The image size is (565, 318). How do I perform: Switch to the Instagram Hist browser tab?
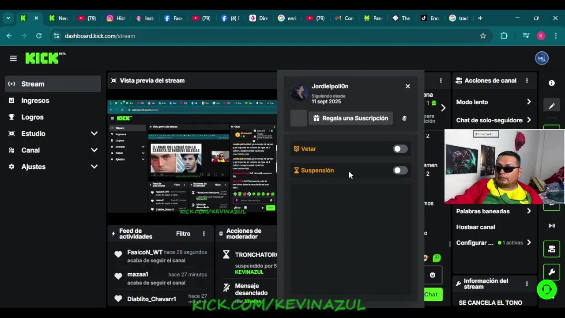[116, 18]
